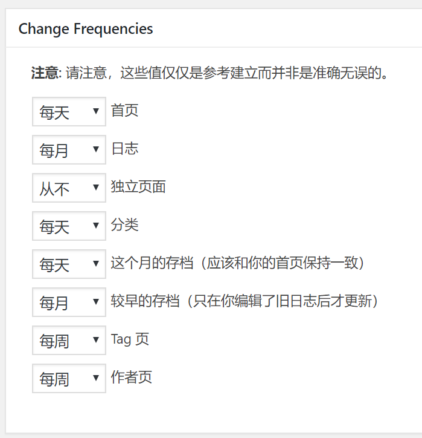The height and width of the screenshot is (438, 422).
Task: Click the 首页 label text
Action: coord(125,111)
